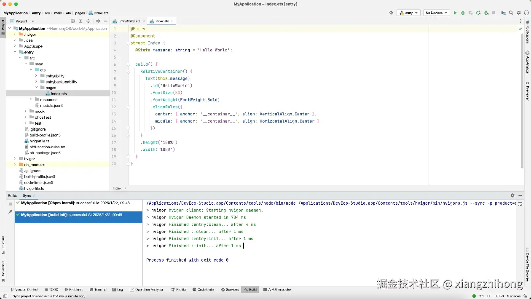Select opened file locate icon in Project panel
The height and width of the screenshot is (299, 531).
73,21
